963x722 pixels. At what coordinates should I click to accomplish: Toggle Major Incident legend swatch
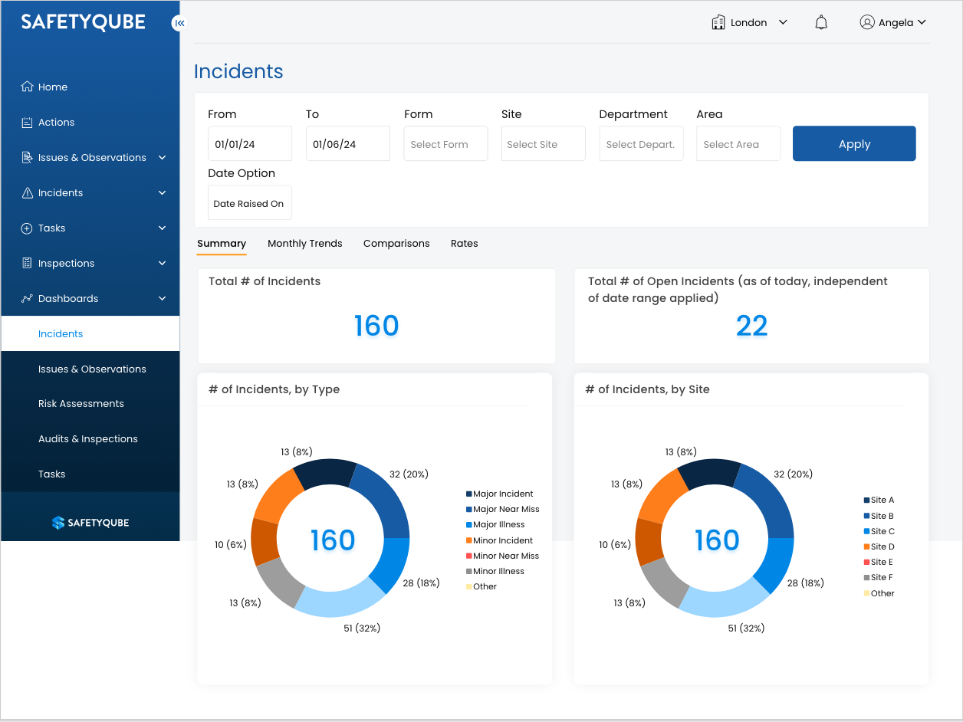[469, 494]
